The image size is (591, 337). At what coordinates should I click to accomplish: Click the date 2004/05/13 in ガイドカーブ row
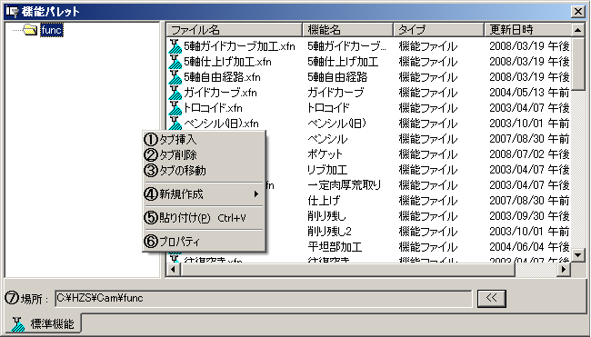click(x=516, y=93)
